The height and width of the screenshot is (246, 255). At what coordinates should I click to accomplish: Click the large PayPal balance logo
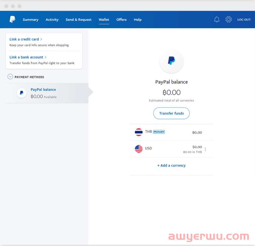(x=171, y=61)
